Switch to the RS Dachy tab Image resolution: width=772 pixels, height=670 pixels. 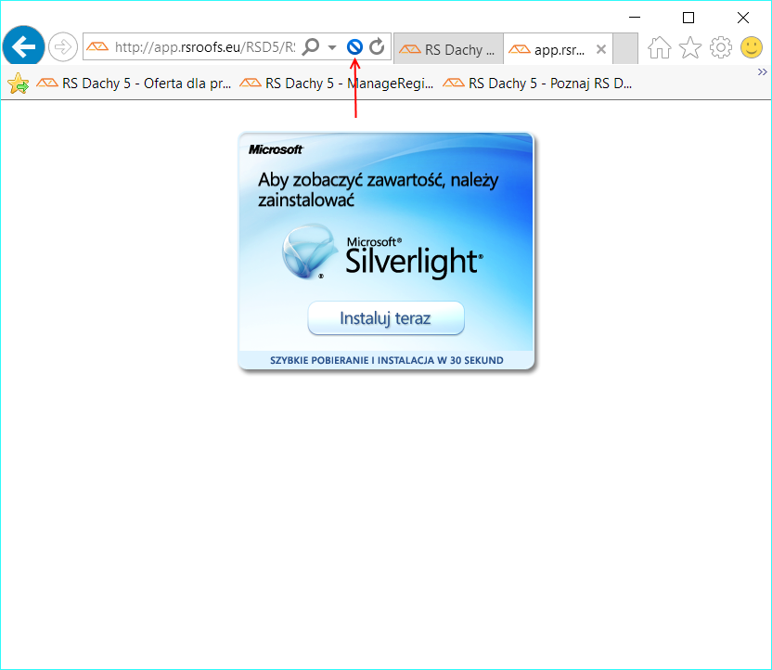(x=449, y=50)
